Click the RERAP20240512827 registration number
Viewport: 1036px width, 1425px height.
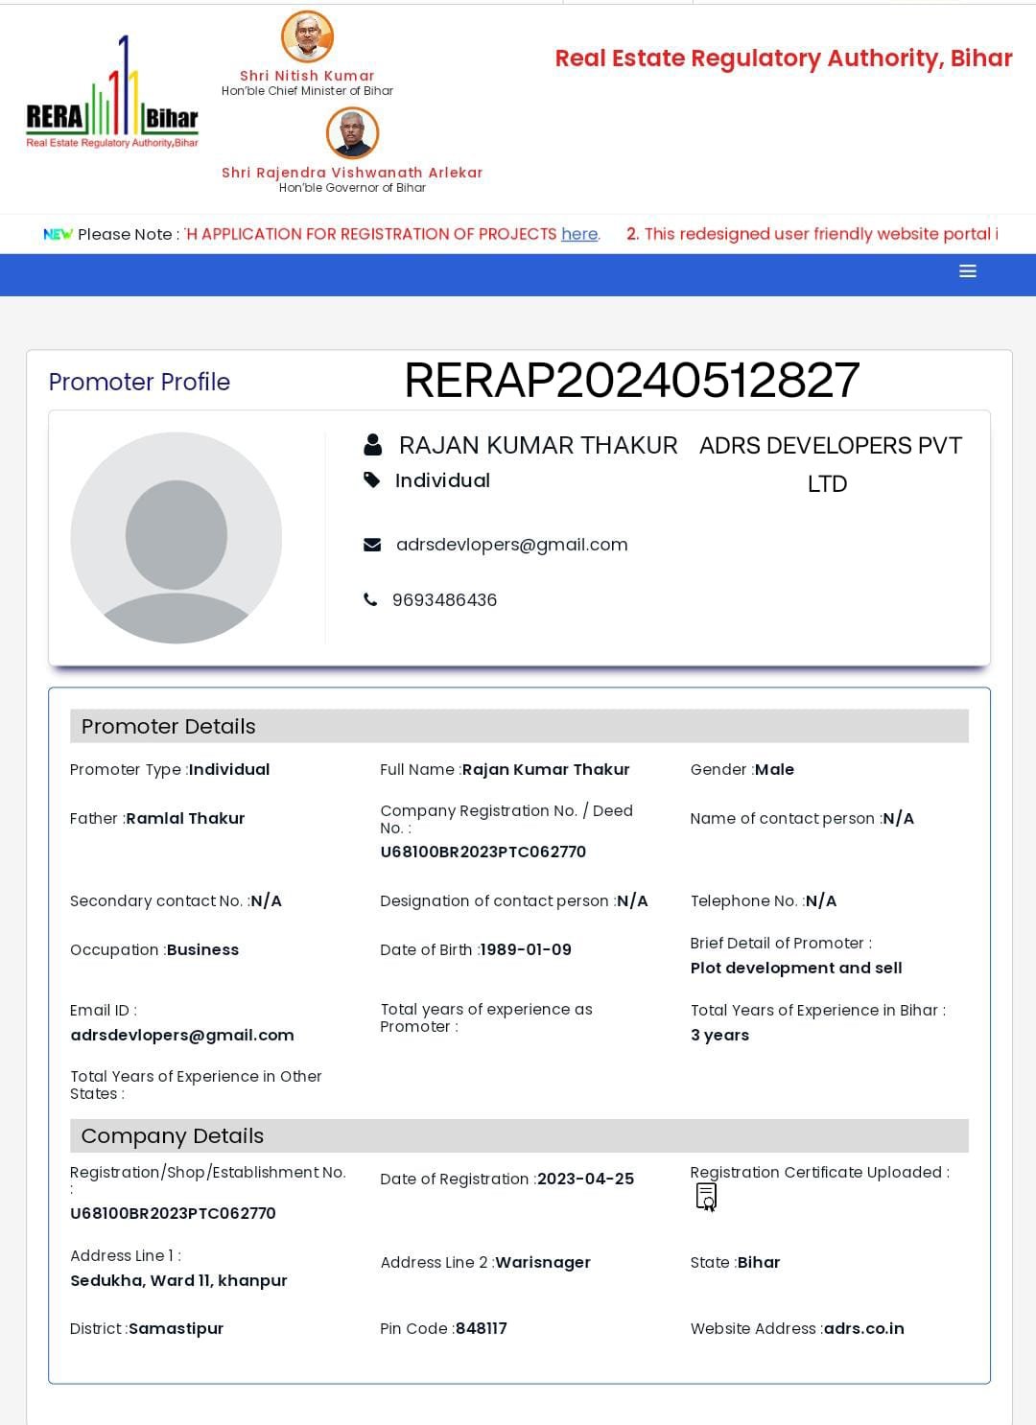coord(631,381)
